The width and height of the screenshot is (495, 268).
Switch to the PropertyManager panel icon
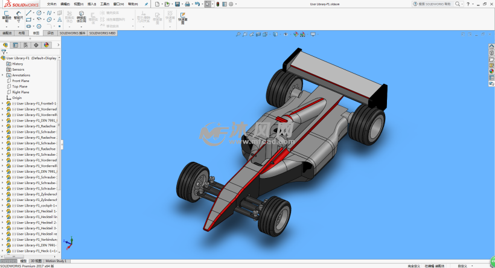pyautogui.click(x=16, y=45)
